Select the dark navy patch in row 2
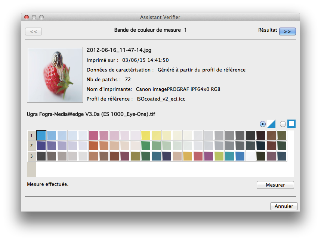 261,146
